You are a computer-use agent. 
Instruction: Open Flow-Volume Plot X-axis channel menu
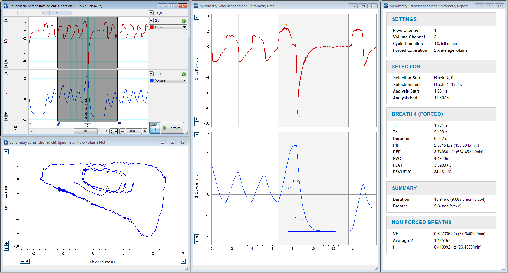pyautogui.click(x=183, y=261)
